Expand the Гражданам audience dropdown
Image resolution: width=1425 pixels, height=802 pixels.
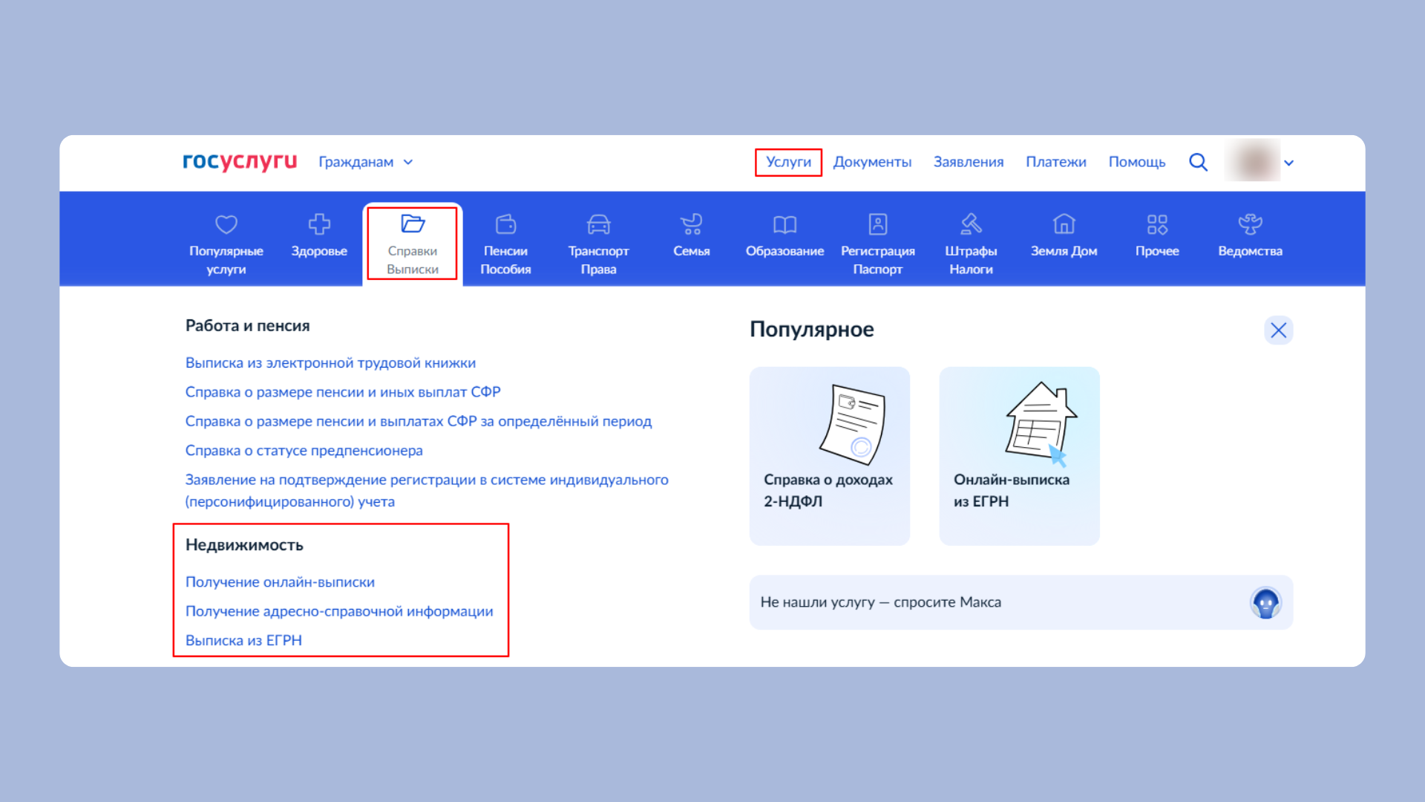pos(366,162)
